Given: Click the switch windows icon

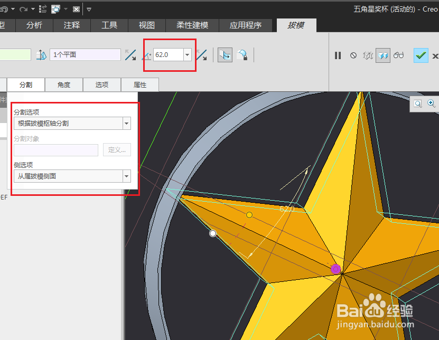Looking at the screenshot, I should click(55, 9).
